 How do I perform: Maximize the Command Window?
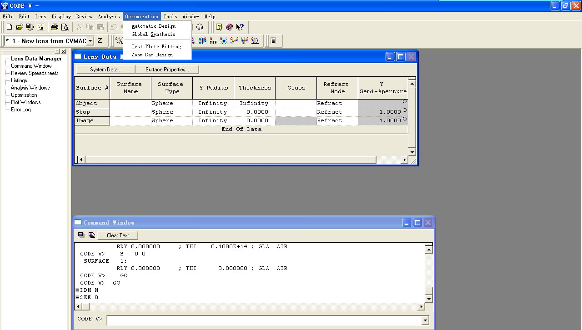pyautogui.click(x=417, y=223)
